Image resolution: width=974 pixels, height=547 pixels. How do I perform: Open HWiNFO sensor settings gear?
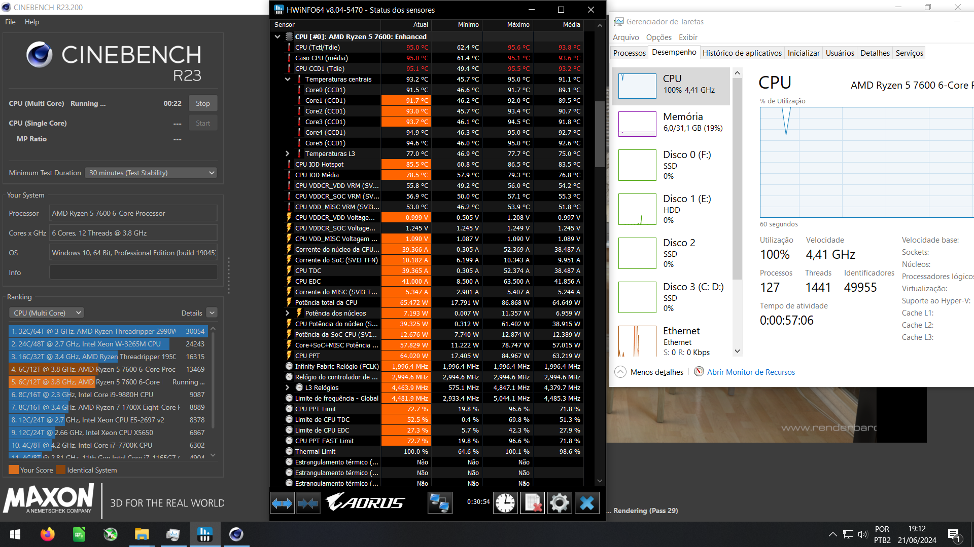coord(560,503)
